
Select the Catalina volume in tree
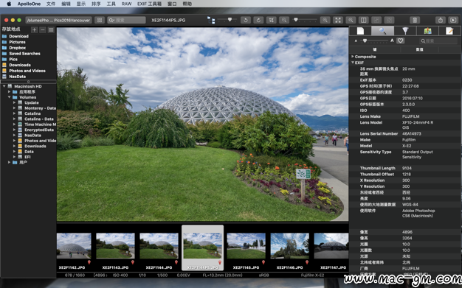[32, 113]
